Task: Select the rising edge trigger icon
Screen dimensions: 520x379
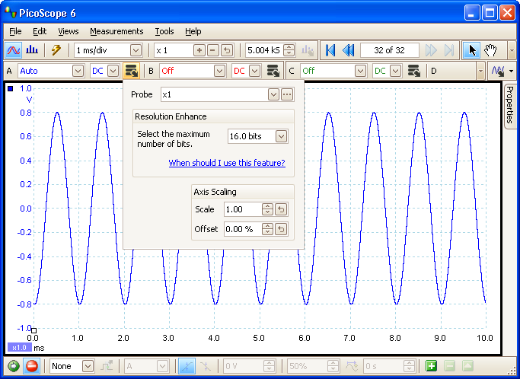Action: point(187,366)
